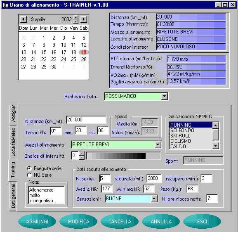The height and width of the screenshot is (232, 238).
Task: Select the NO Serie radio button
Action: coord(29,175)
